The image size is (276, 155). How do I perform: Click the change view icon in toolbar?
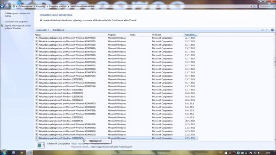pos(263,30)
